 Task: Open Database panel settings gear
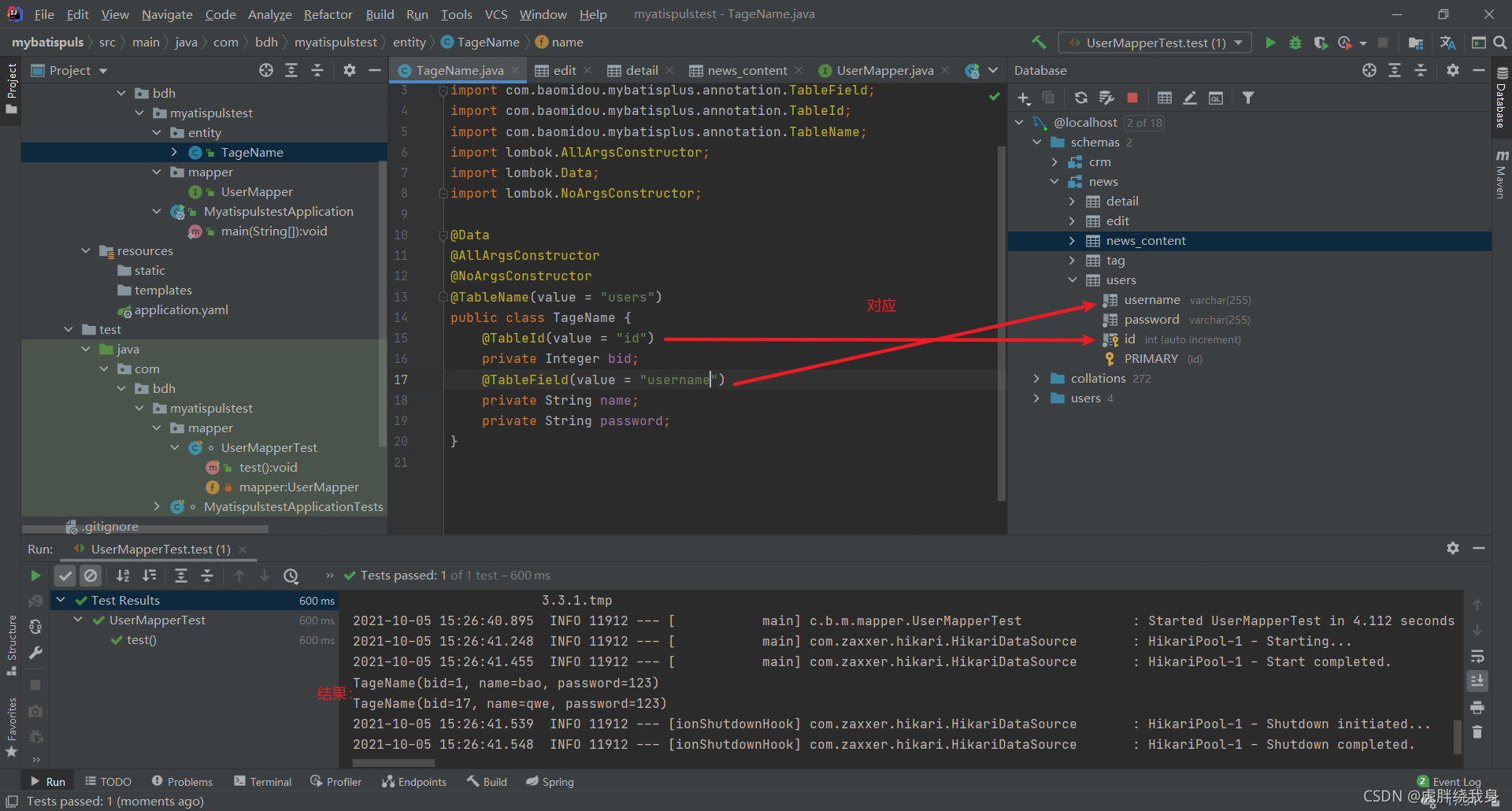pos(1453,70)
